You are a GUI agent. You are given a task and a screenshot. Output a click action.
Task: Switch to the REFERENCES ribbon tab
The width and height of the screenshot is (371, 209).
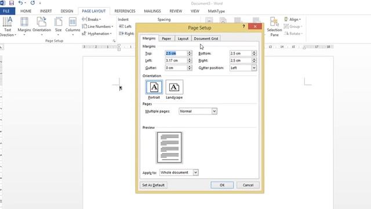point(125,11)
